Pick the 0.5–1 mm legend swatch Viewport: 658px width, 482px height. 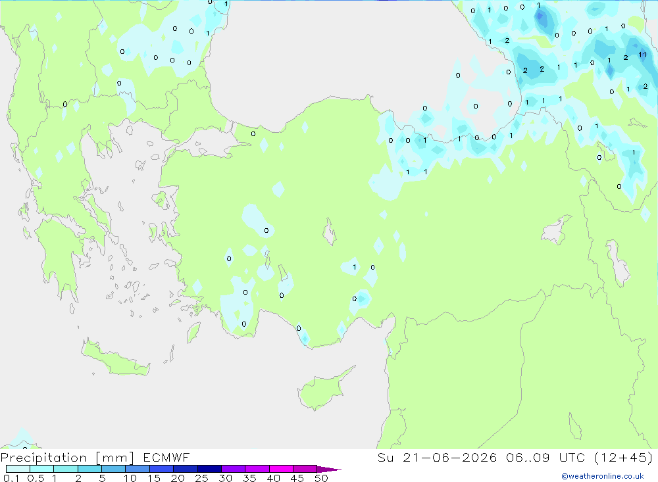coord(41,469)
